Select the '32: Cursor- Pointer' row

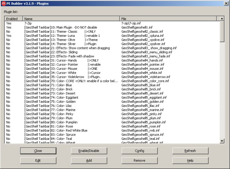coord(112,64)
